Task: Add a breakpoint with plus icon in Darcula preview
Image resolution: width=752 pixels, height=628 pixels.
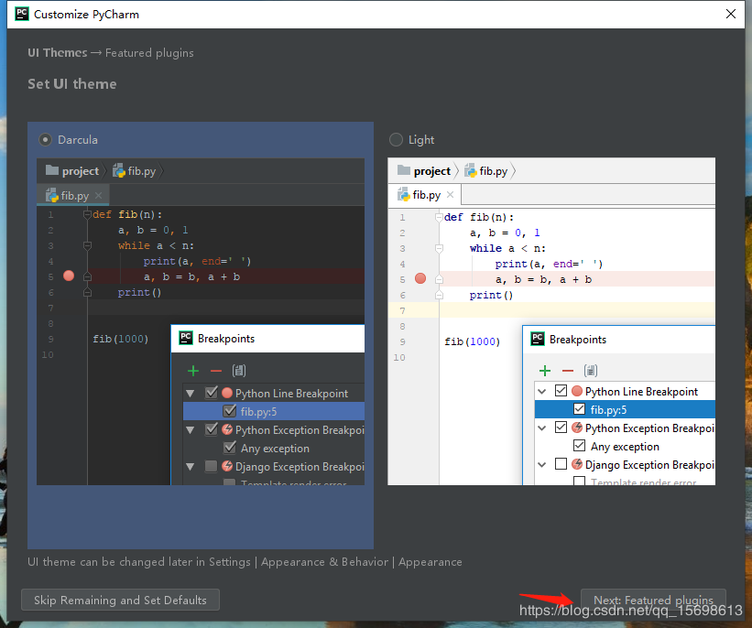Action: (x=193, y=371)
